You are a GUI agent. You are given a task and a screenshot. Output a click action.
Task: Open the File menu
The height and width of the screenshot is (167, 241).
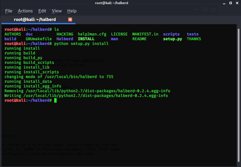click(9, 11)
